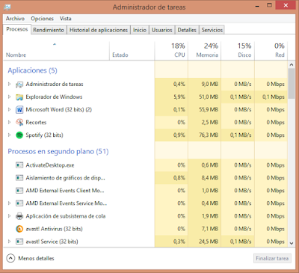Expand AMD External Events Service row

[9, 203]
